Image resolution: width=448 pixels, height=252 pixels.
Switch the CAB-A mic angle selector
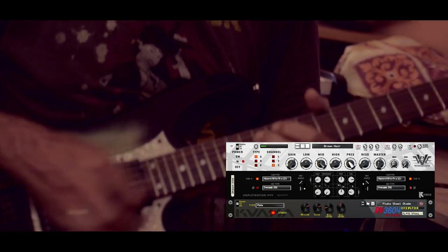pyautogui.click(x=304, y=186)
